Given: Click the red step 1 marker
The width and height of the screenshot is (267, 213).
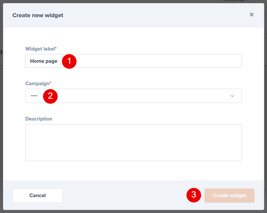Looking at the screenshot, I should tap(69, 61).
